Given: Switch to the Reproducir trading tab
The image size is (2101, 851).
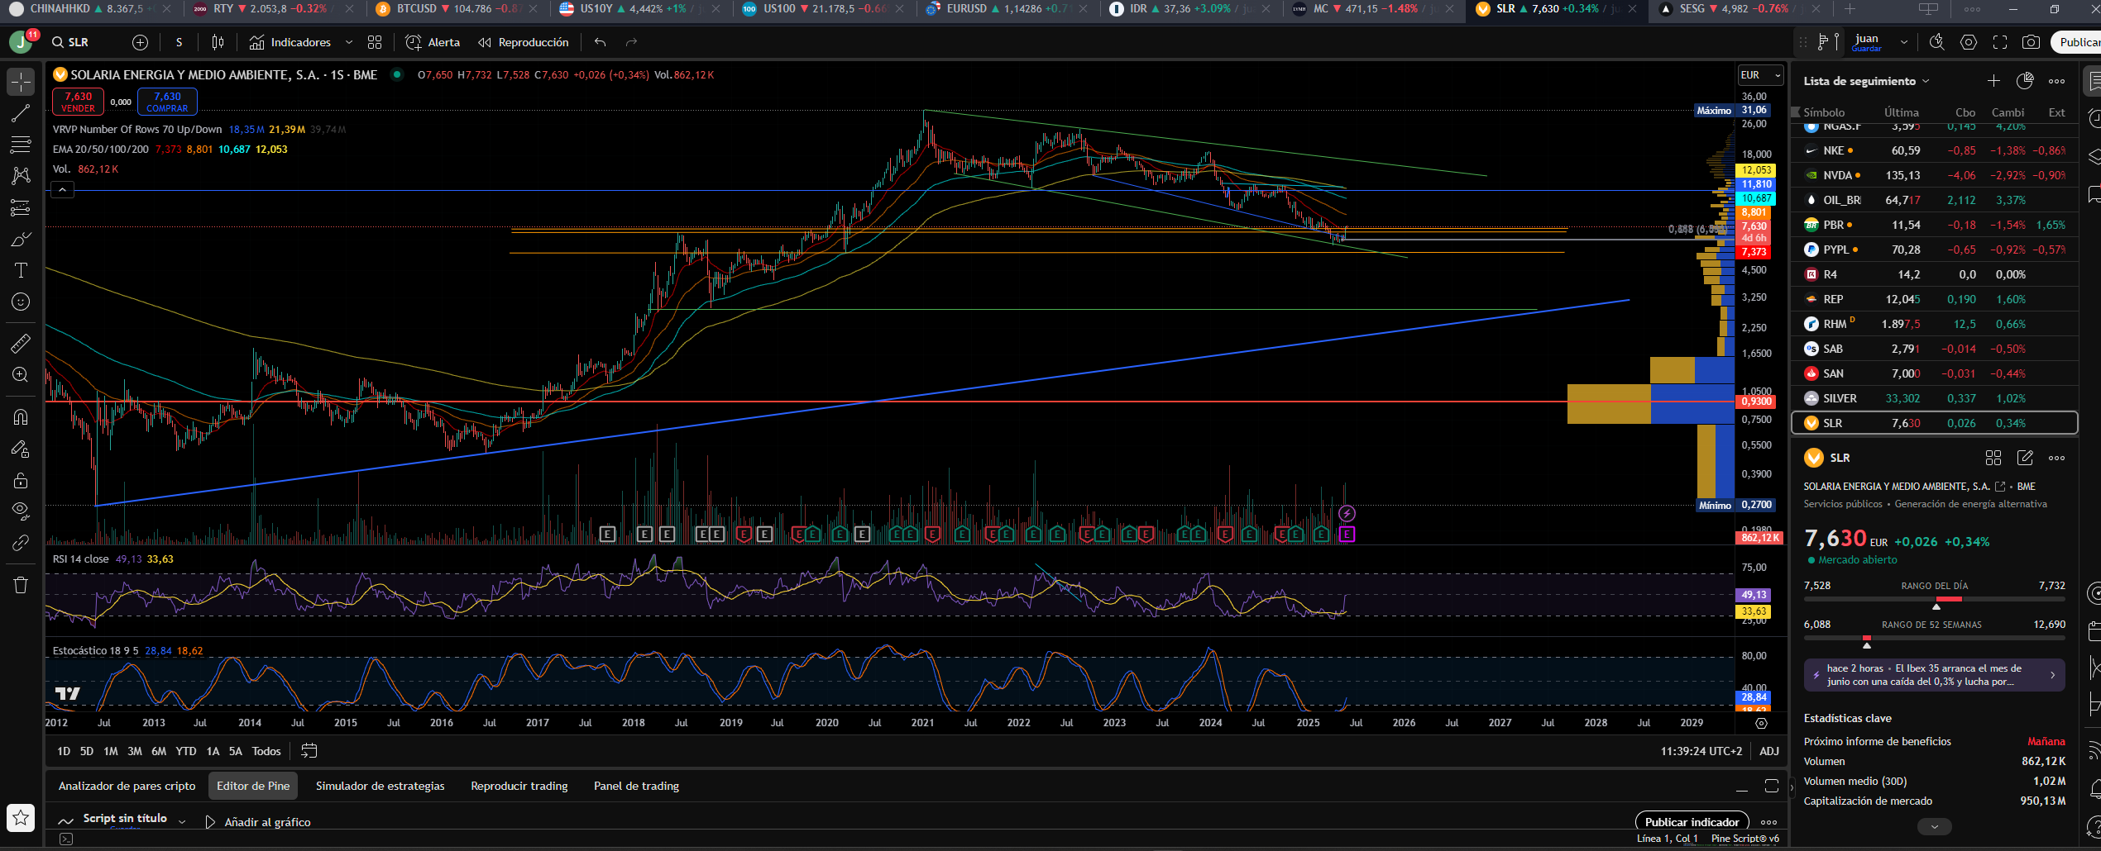Looking at the screenshot, I should tap(519, 786).
